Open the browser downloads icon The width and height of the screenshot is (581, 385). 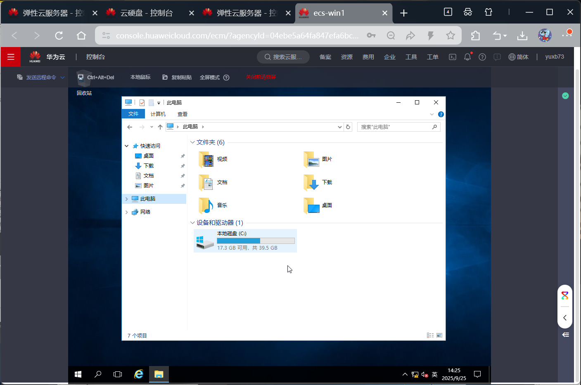point(522,36)
